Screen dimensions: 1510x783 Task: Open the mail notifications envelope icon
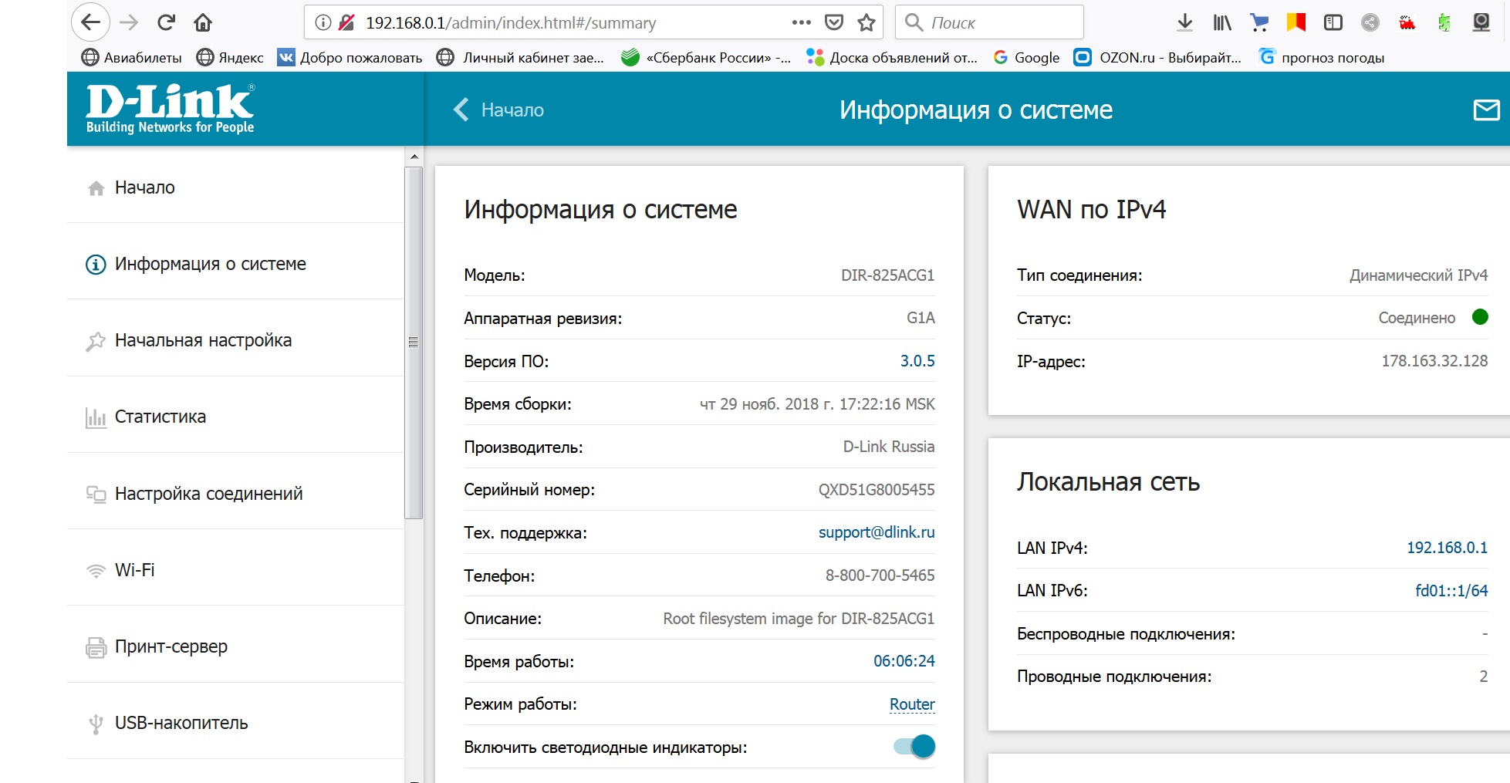click(1485, 110)
